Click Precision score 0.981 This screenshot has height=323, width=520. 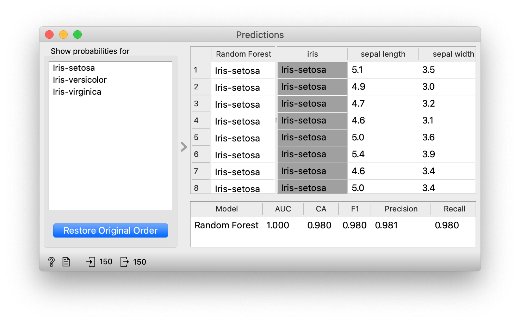(386, 225)
